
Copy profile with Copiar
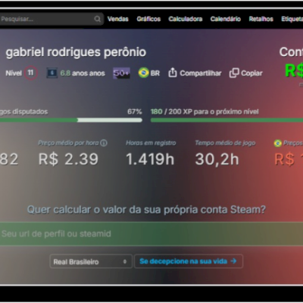(251, 73)
